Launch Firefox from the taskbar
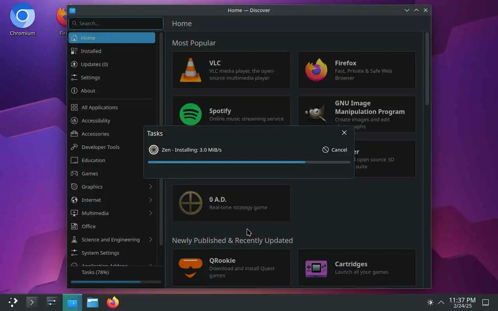The image size is (498, 311). click(113, 302)
